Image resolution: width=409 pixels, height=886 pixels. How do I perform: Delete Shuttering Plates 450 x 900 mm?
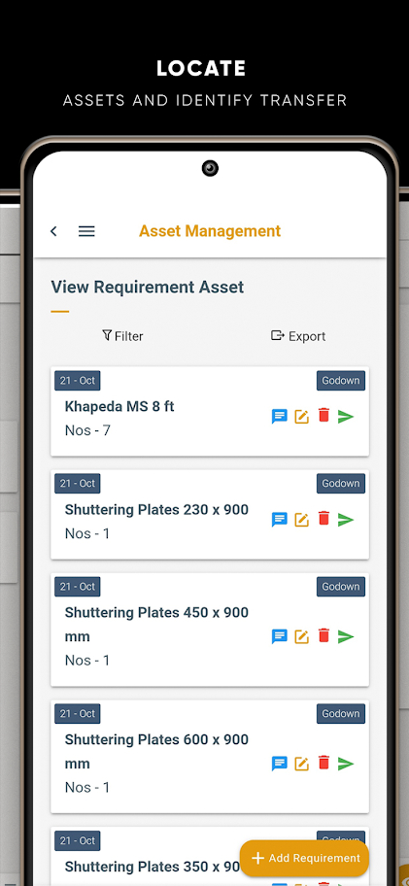tap(324, 635)
